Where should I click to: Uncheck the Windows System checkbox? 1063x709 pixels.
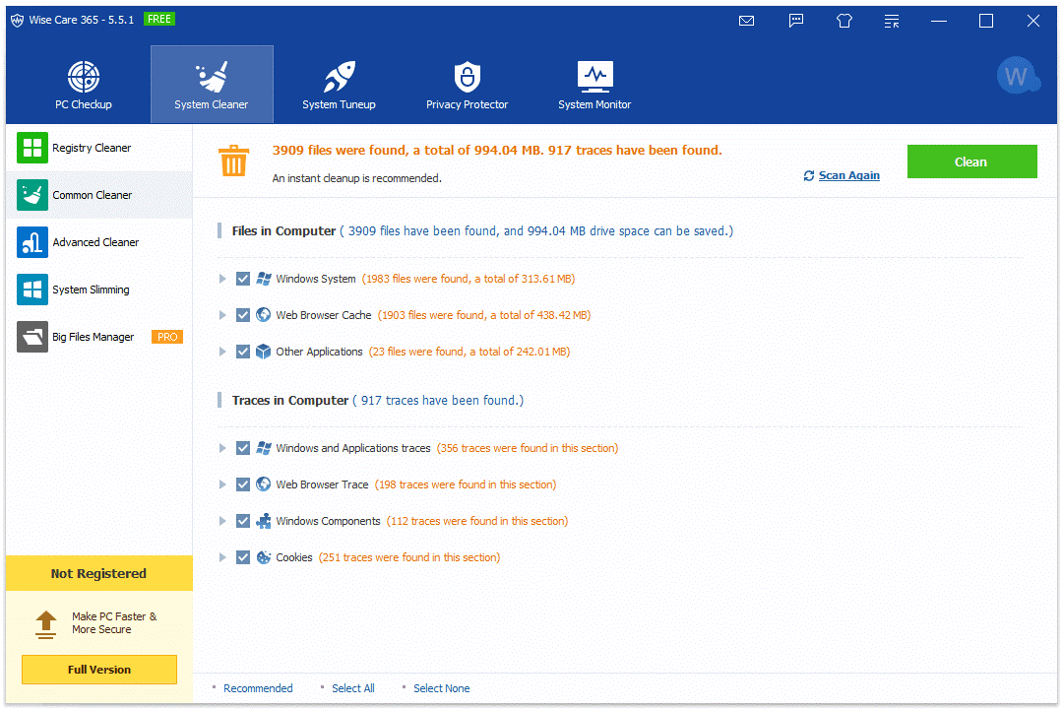243,279
